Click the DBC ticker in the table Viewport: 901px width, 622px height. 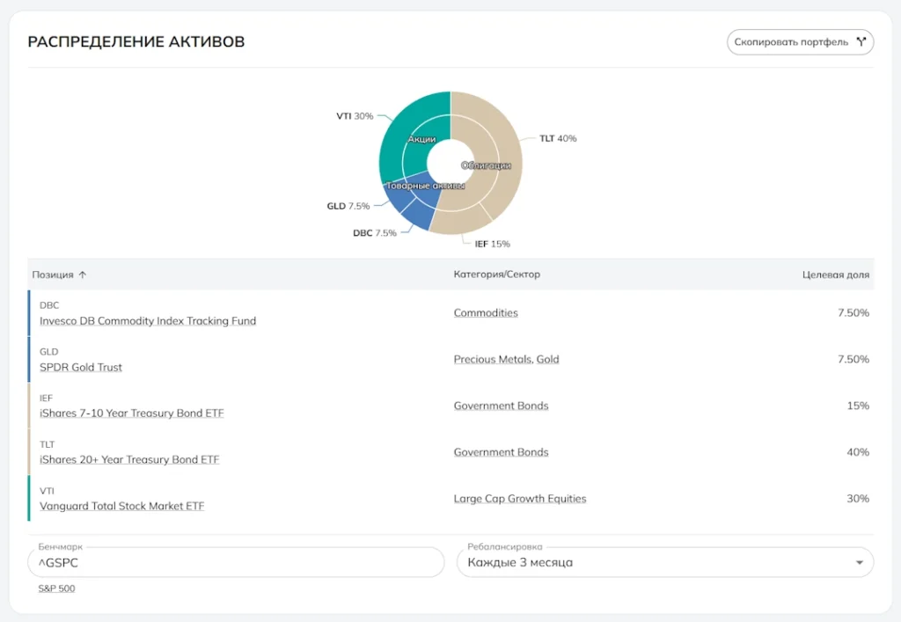point(49,305)
